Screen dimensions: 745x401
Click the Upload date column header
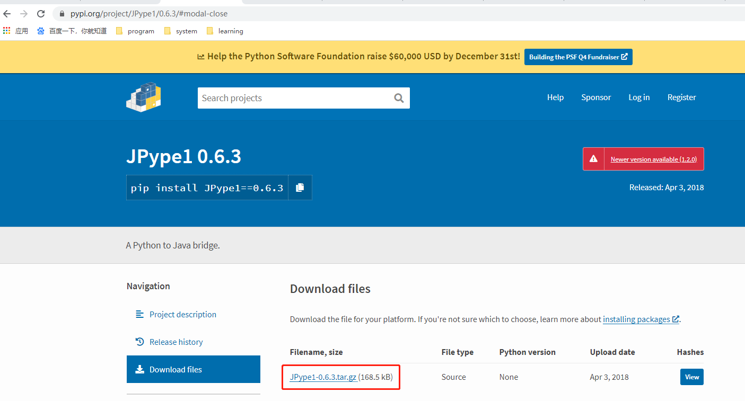pyautogui.click(x=612, y=352)
